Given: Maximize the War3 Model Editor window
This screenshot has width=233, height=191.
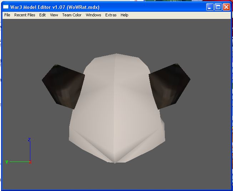Looking at the screenshot, I should [x=218, y=7].
